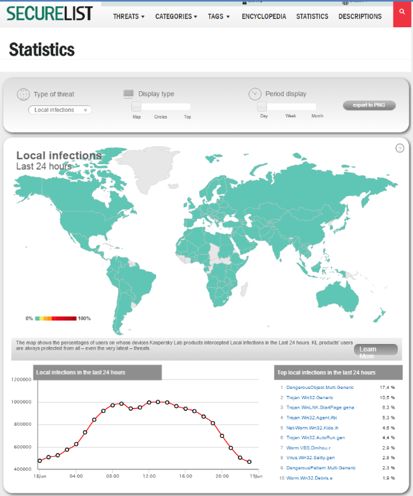Set display type to Top
The width and height of the screenshot is (413, 496).
[188, 117]
